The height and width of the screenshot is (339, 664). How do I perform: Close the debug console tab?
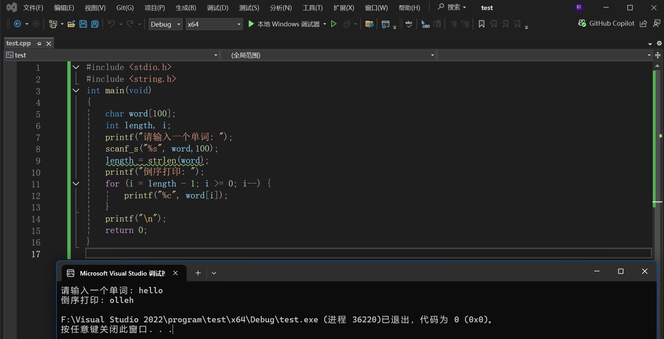(175, 273)
